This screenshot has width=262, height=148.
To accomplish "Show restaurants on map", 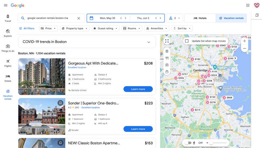I will pos(167,58).
